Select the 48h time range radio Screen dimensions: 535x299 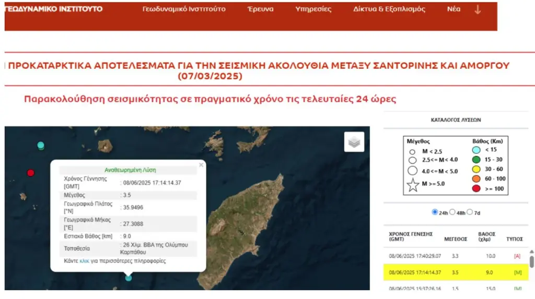pos(452,212)
